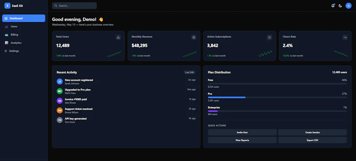
Task: Click the Active Subscriptions check icon
Action: (x=270, y=37)
